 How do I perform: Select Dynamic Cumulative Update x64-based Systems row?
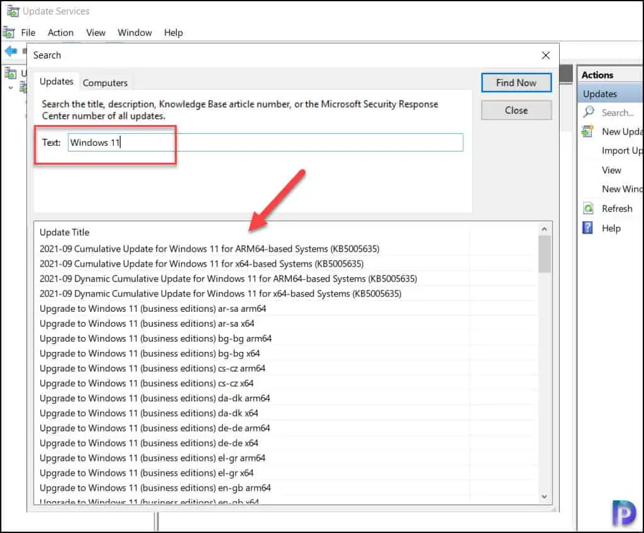click(221, 294)
